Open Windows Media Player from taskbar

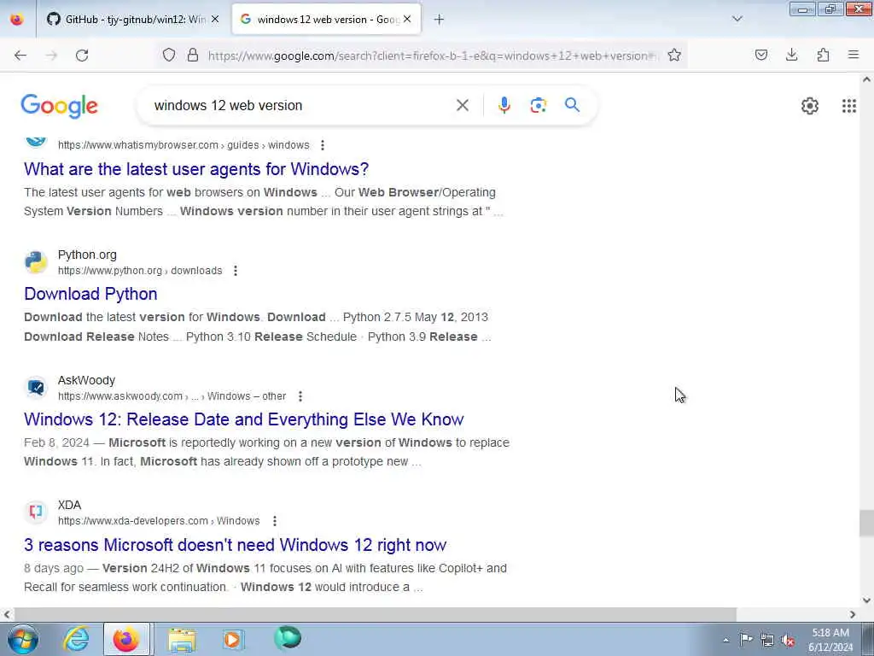pyautogui.click(x=232, y=639)
